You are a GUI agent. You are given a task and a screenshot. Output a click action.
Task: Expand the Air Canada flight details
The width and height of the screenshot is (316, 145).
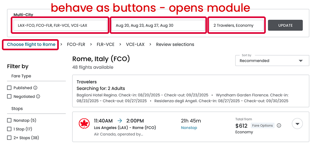pyautogui.click(x=297, y=124)
